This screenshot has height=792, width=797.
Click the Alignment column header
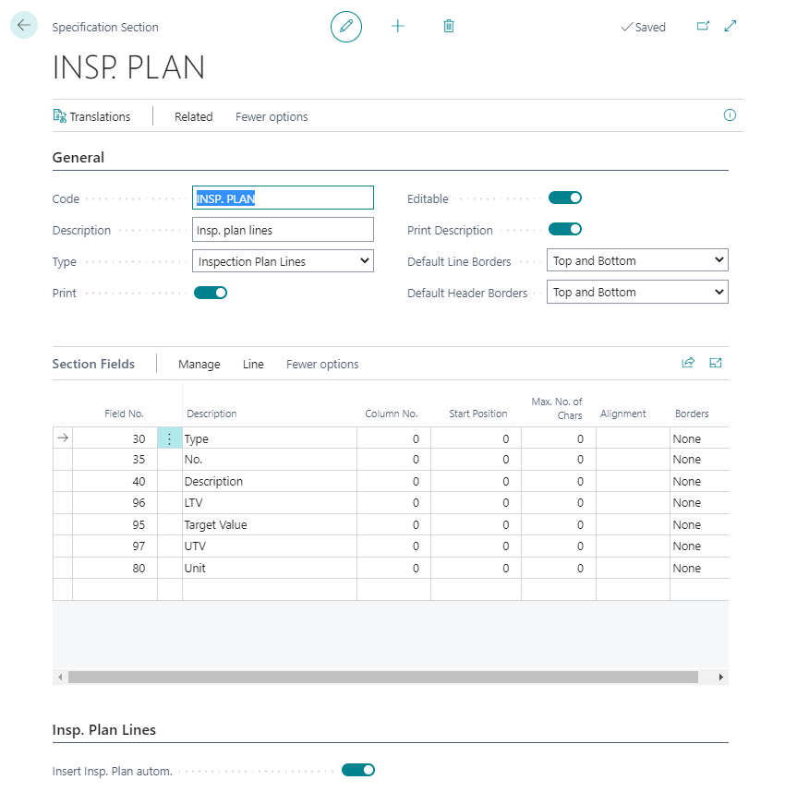tap(622, 414)
